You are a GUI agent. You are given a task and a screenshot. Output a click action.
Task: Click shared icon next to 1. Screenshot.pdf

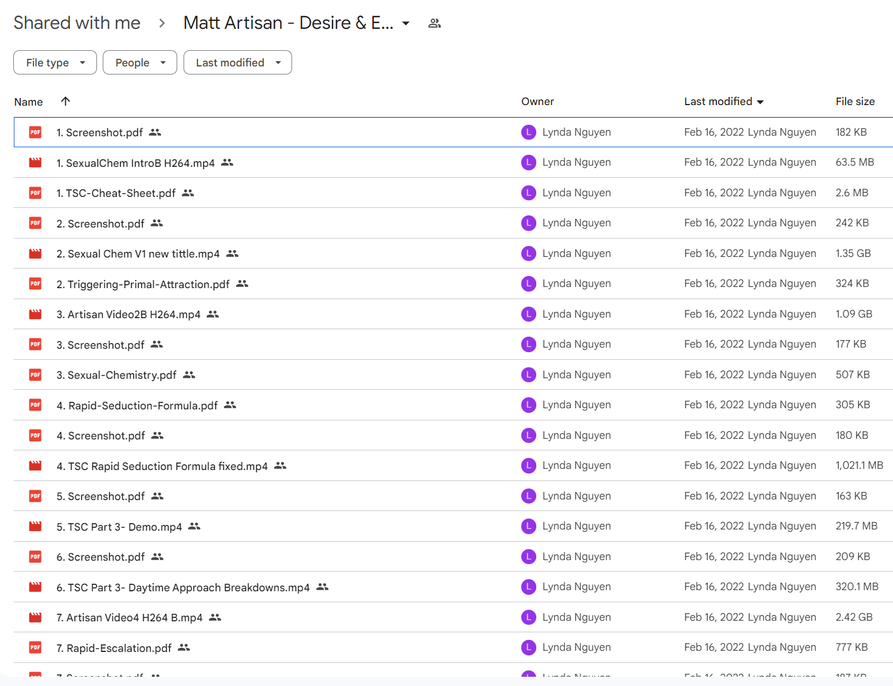155,132
